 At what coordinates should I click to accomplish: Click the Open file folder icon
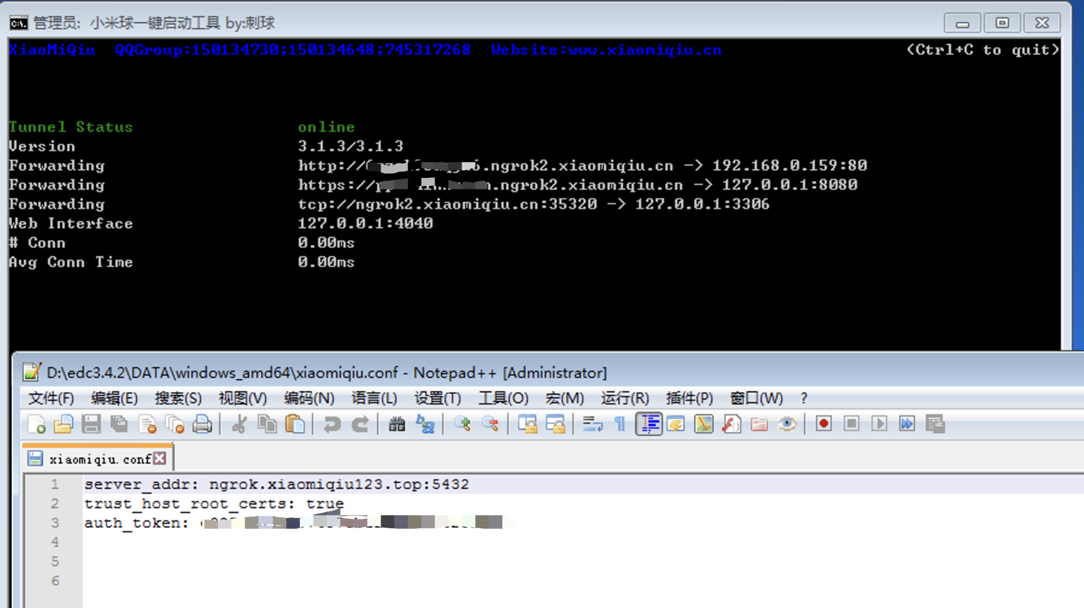(63, 424)
